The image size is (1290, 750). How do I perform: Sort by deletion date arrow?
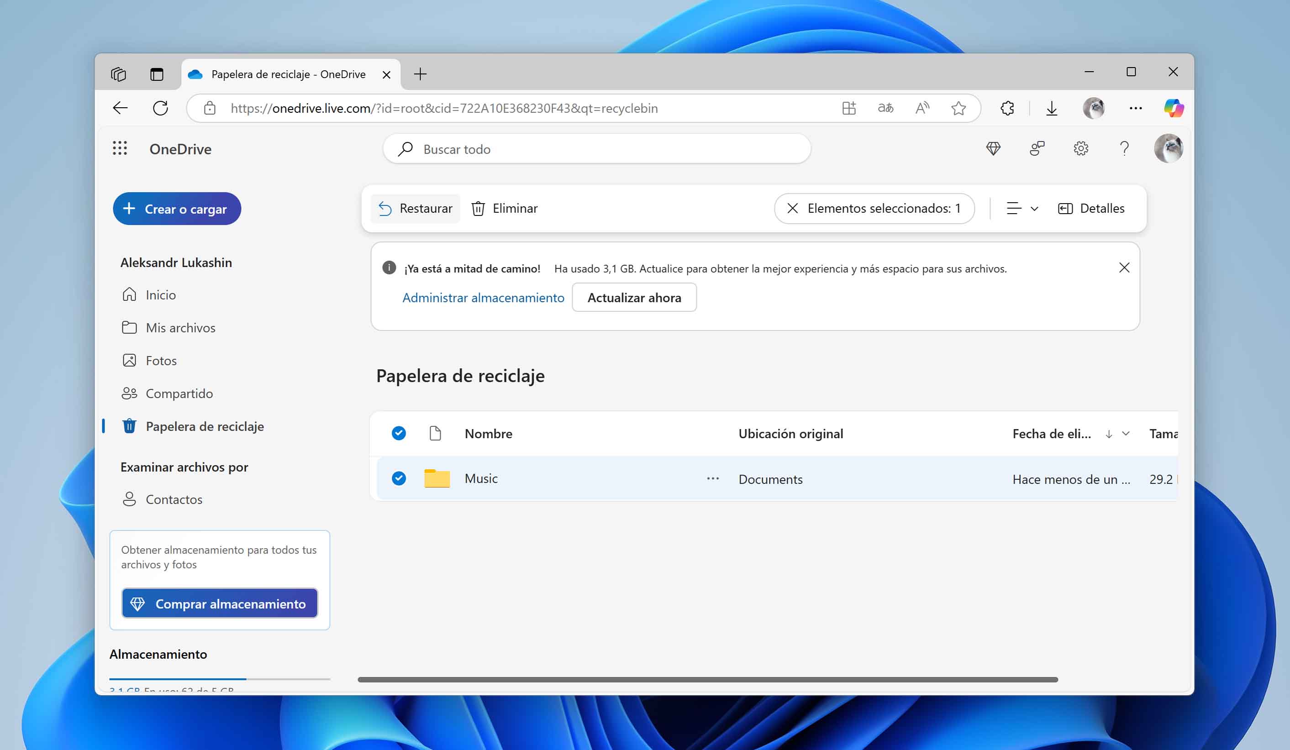[x=1109, y=434]
